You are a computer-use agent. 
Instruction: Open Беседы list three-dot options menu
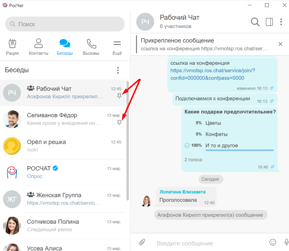(x=118, y=70)
